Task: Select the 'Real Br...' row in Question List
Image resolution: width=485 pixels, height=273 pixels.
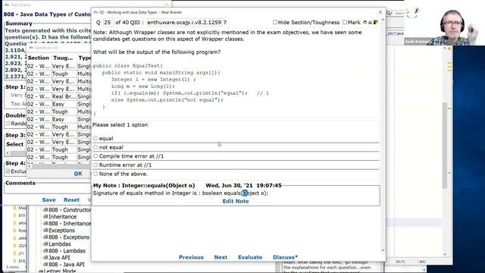Action: pos(59,96)
